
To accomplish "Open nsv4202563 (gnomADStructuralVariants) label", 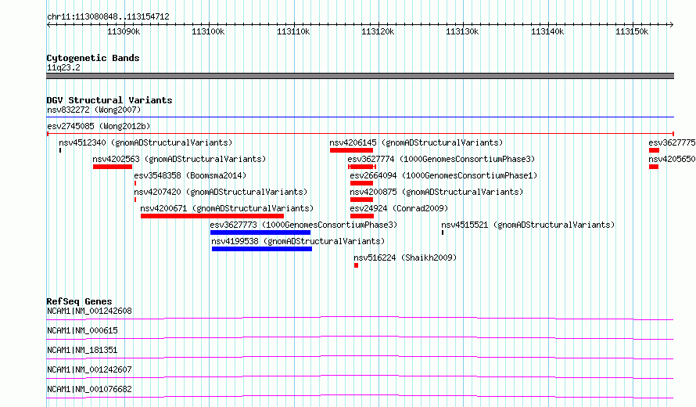I will pyautogui.click(x=179, y=159).
